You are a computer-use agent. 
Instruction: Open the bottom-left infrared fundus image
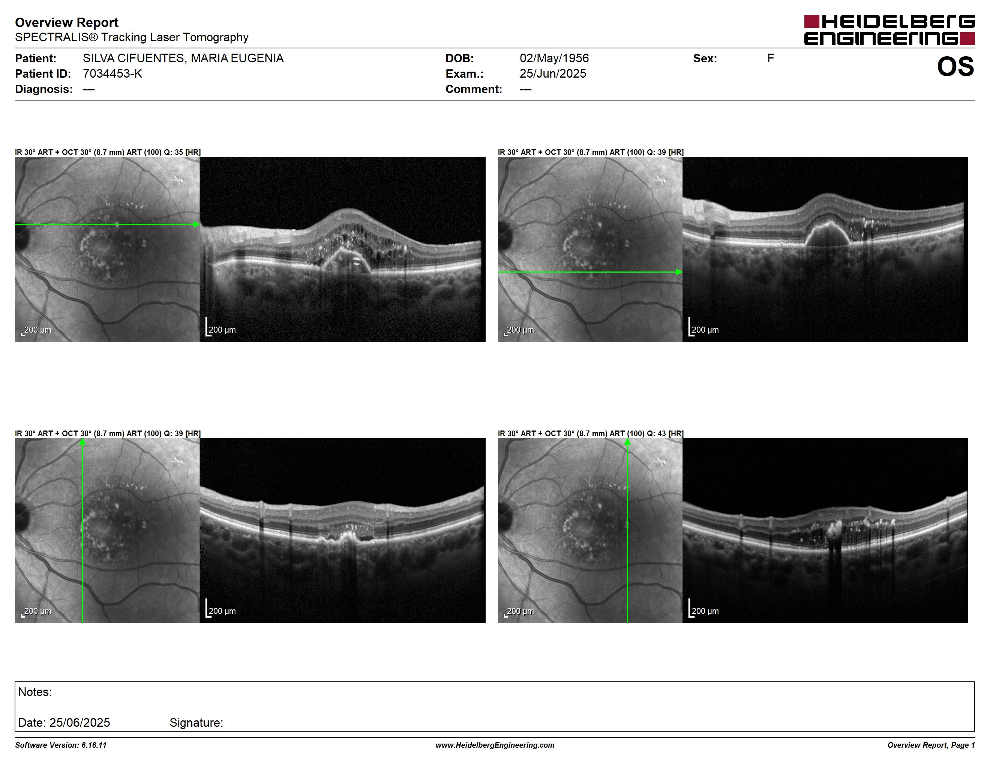point(107,530)
